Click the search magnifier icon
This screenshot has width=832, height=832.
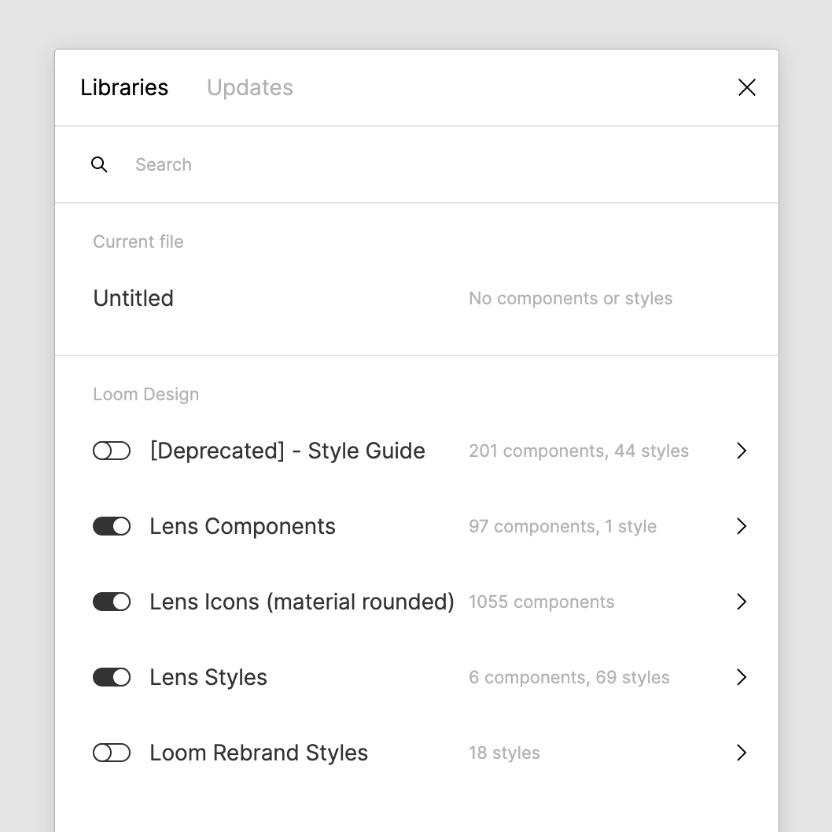coord(99,164)
